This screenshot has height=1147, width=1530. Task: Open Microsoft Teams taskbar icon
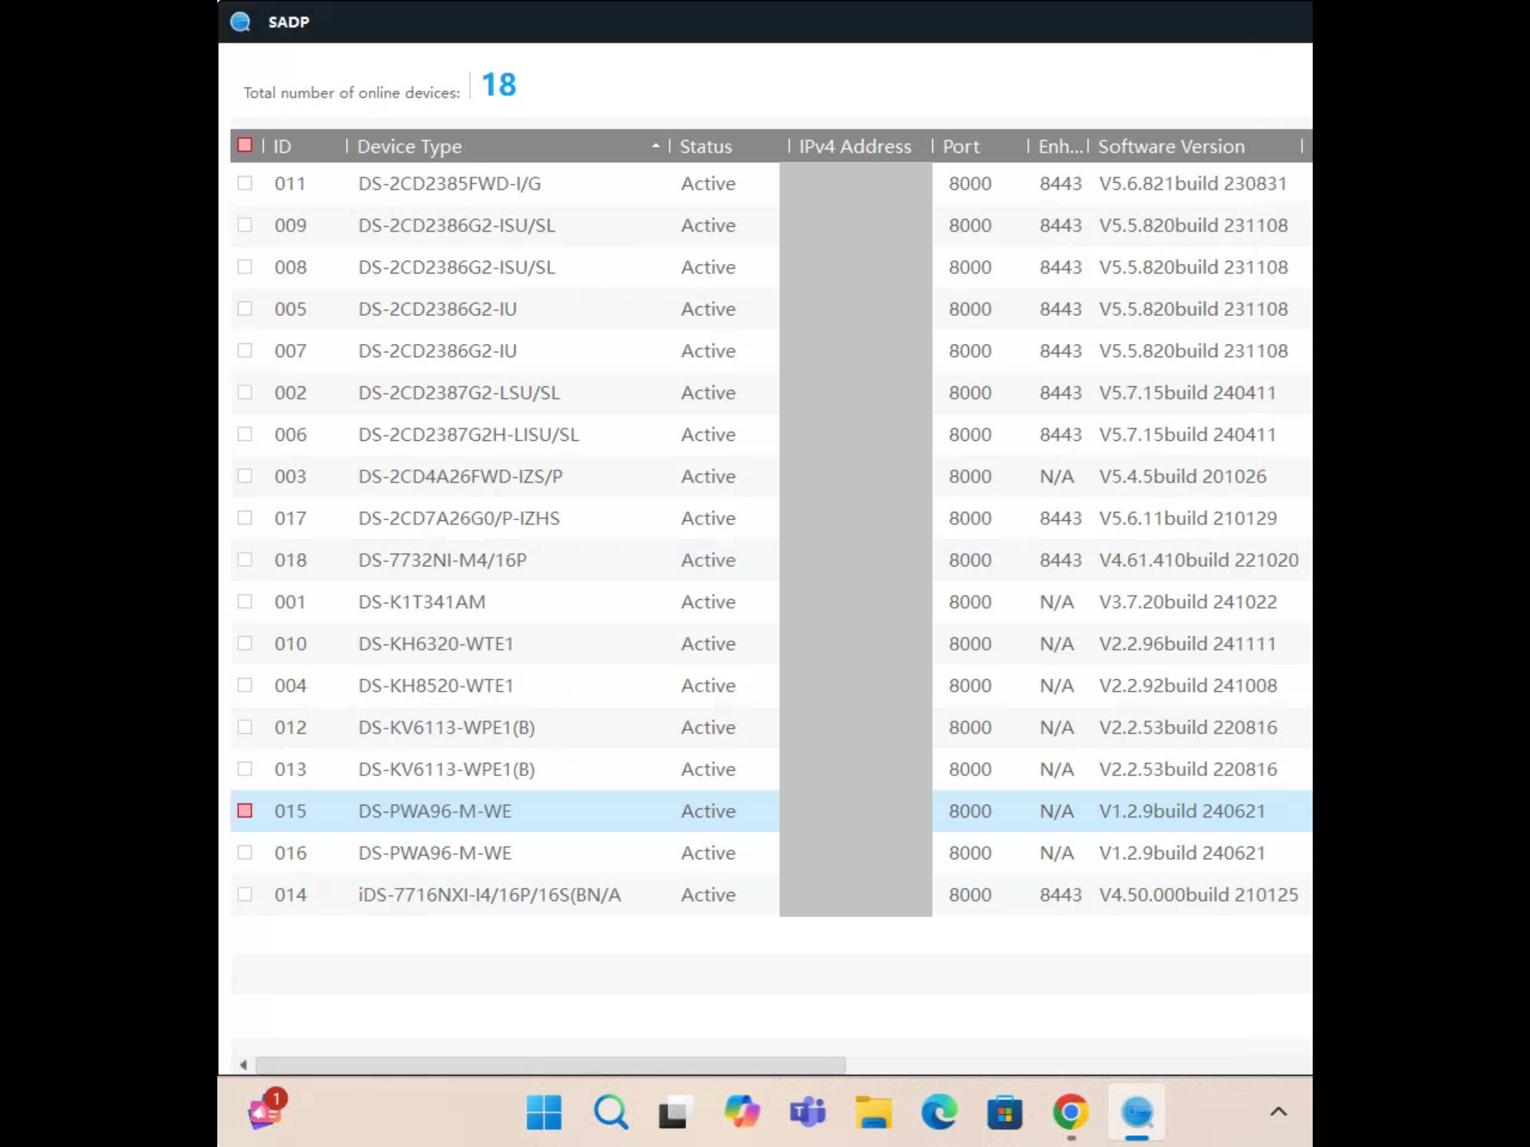tap(807, 1112)
